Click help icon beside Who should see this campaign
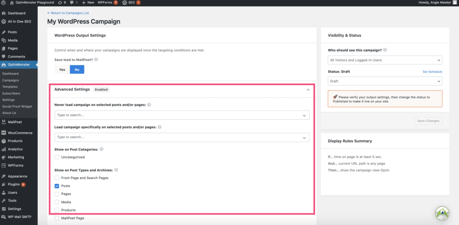Viewport: 459px width, 225px height. click(x=385, y=50)
